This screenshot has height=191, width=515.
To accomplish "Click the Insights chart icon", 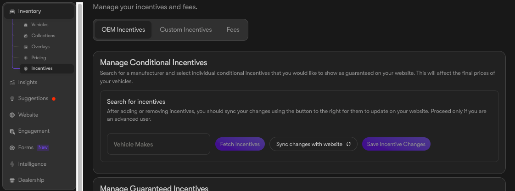I will click(x=12, y=83).
